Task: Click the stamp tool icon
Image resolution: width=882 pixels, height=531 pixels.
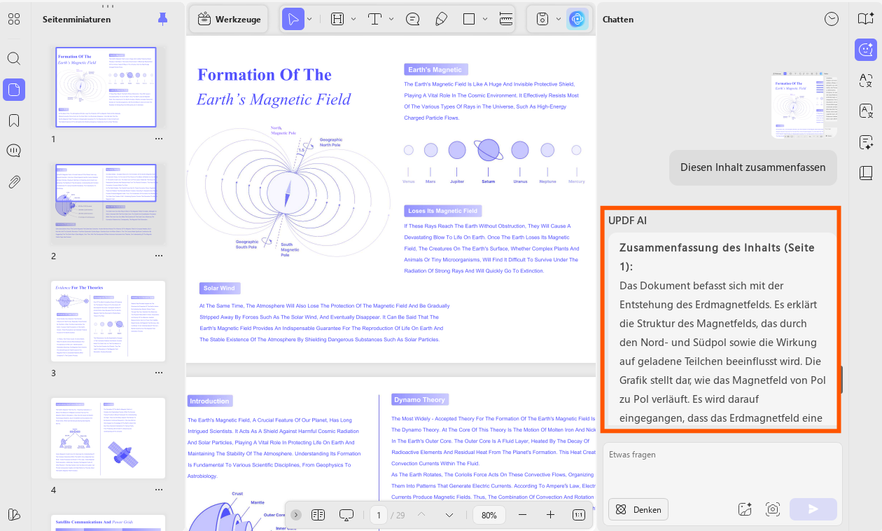Action: [542, 19]
